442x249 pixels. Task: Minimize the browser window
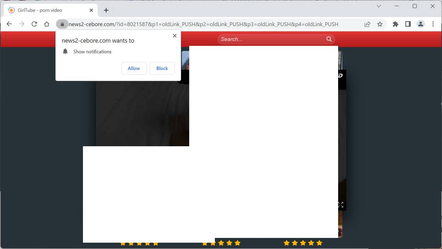397,6
